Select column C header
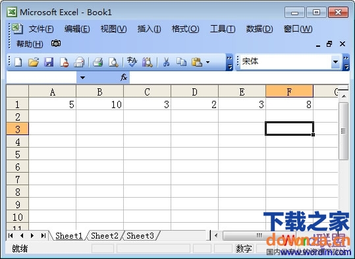This screenshot has height=259, width=355. [147, 92]
